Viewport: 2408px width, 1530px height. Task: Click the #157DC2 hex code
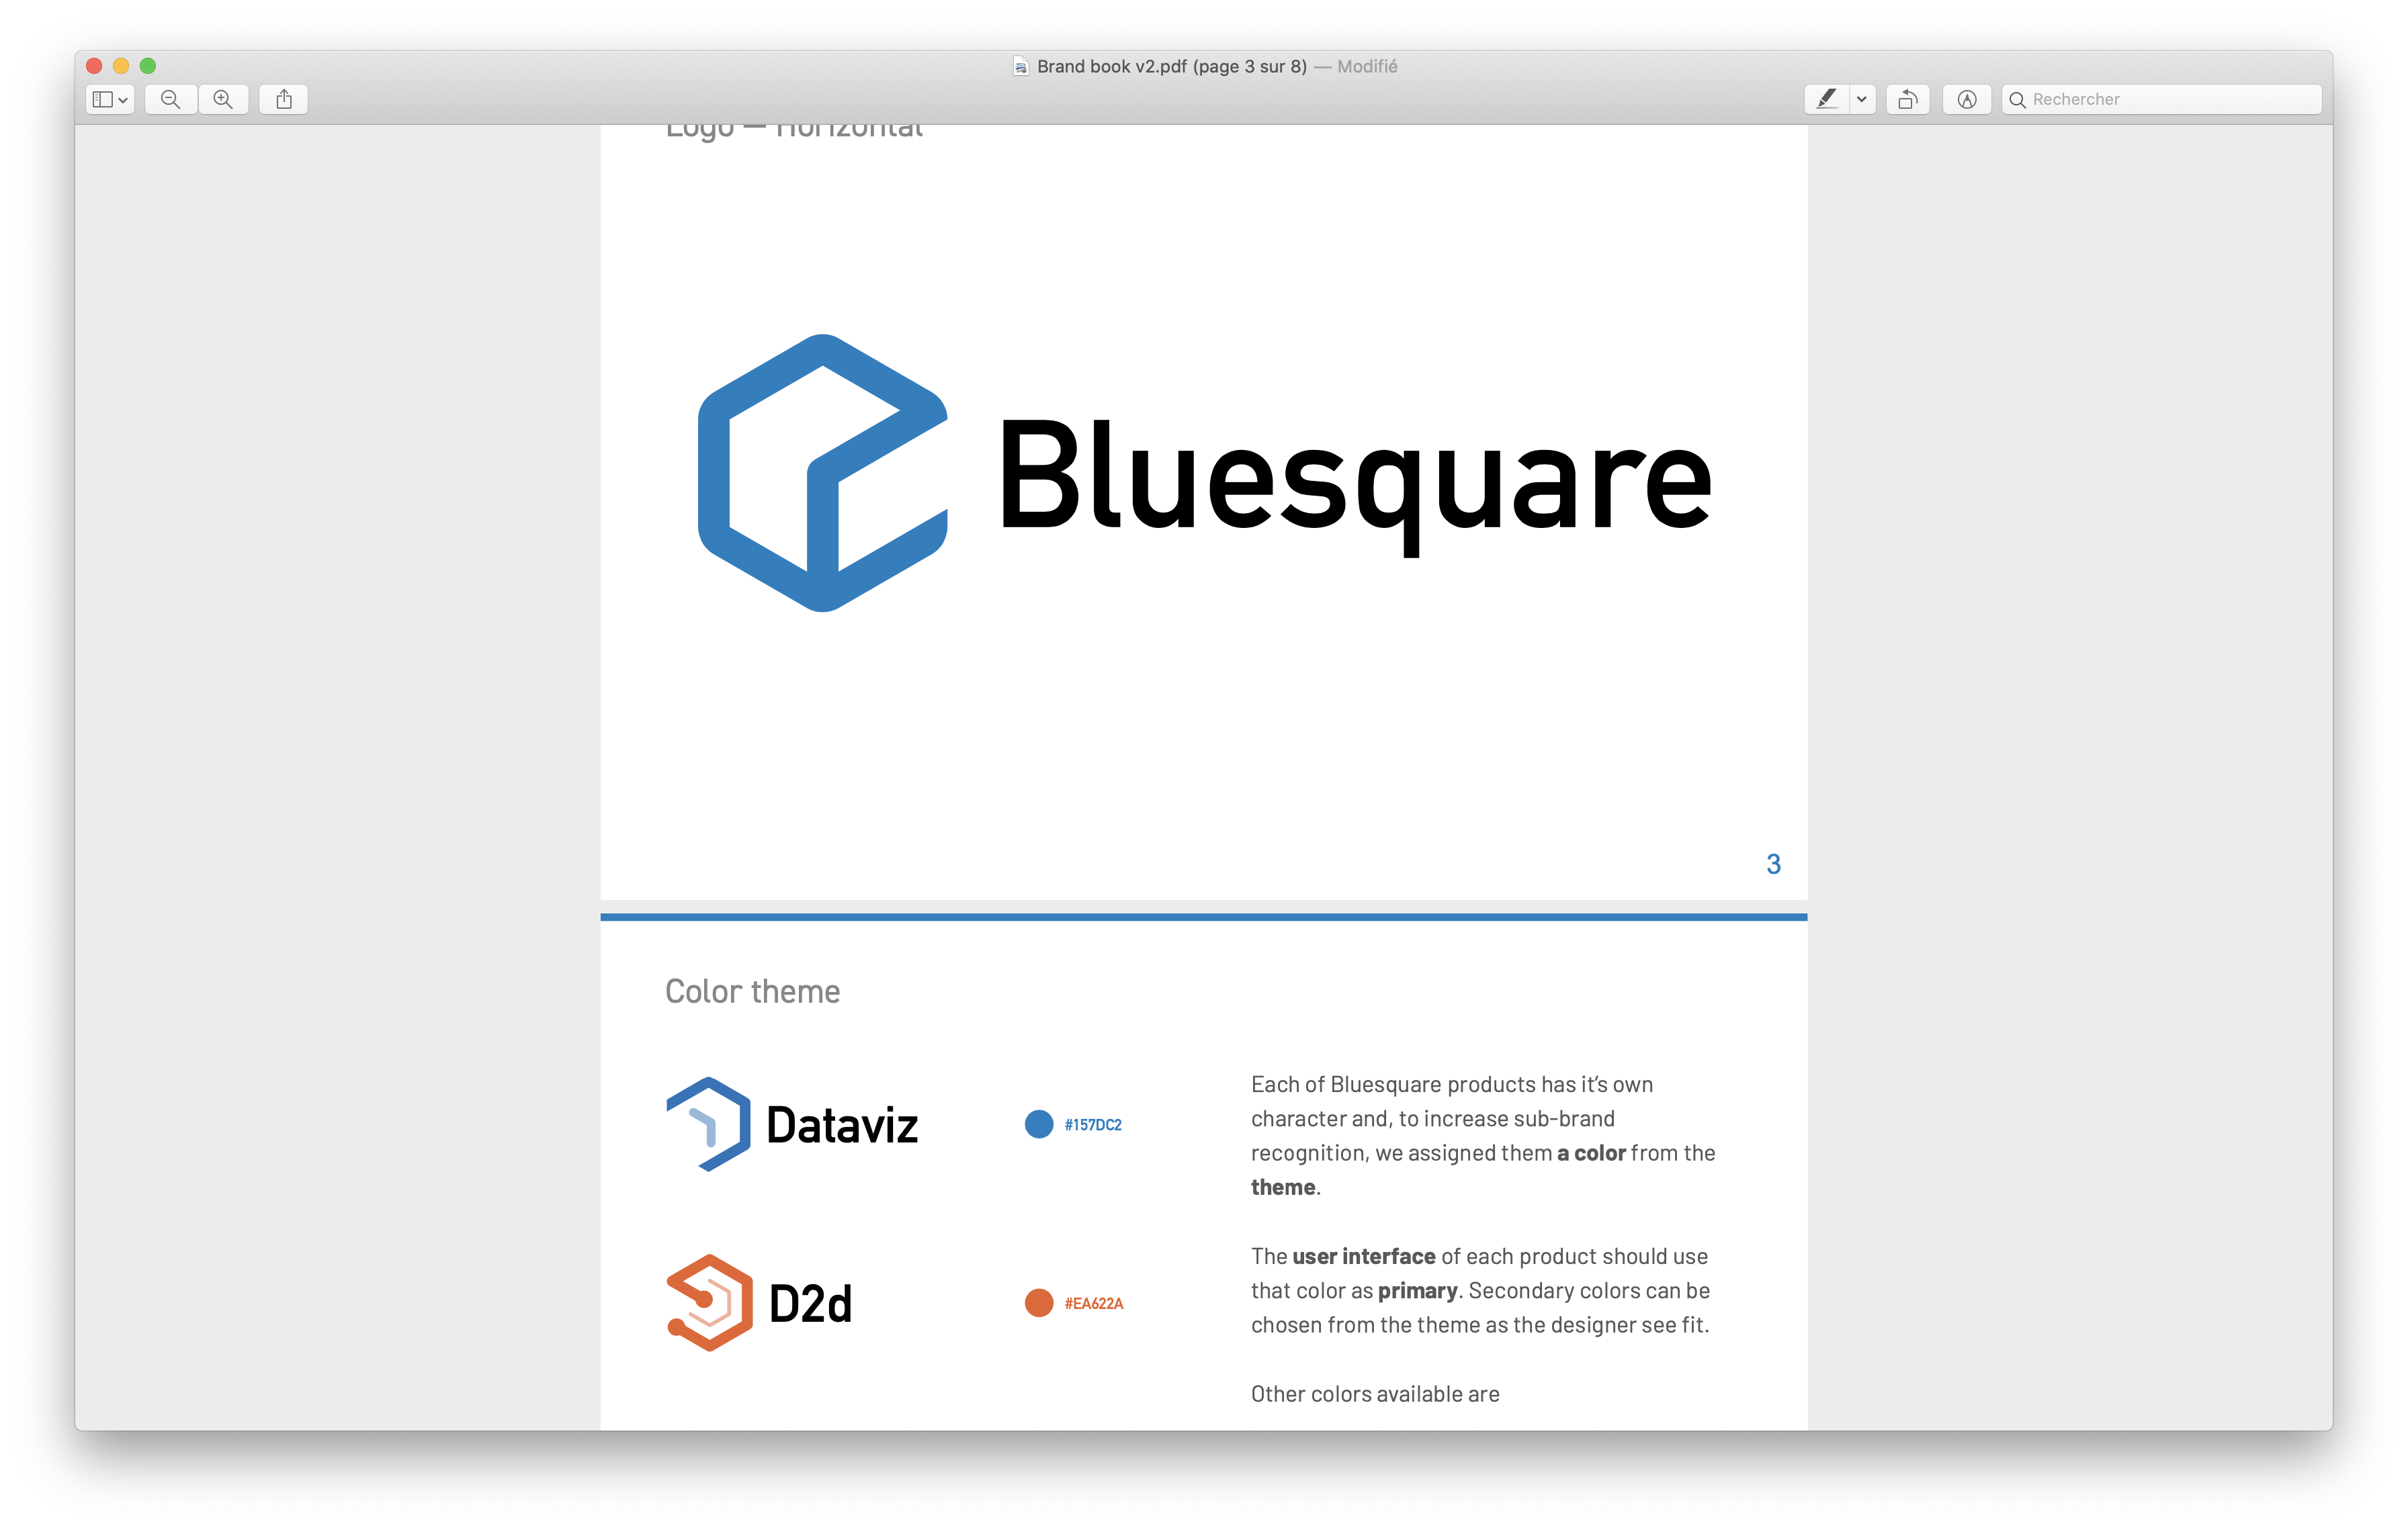pyautogui.click(x=1093, y=1125)
